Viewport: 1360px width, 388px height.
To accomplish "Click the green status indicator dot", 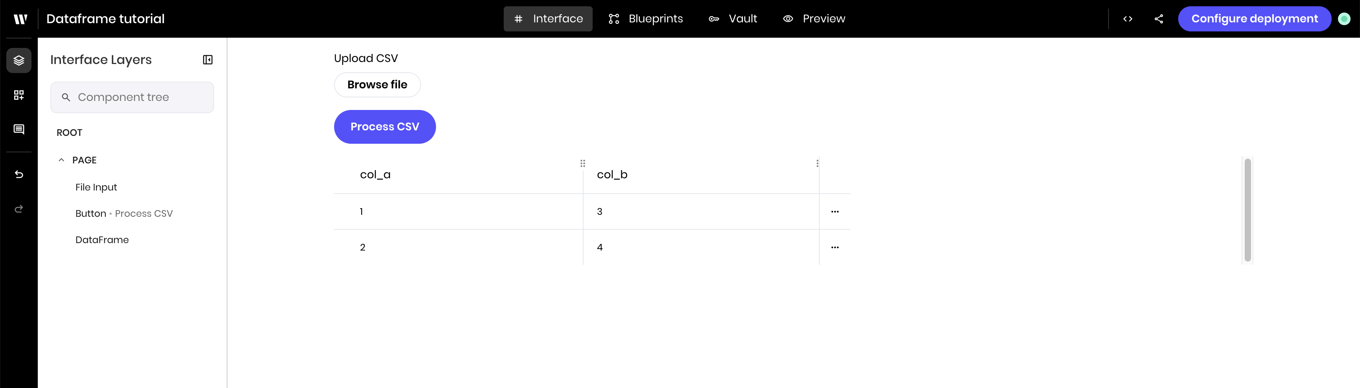I will (1344, 18).
